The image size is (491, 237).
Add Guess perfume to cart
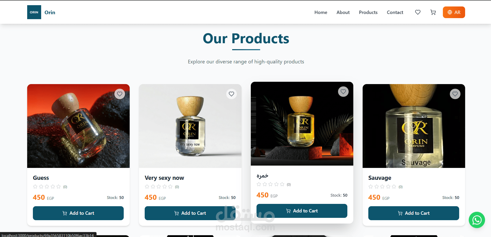coord(78,213)
